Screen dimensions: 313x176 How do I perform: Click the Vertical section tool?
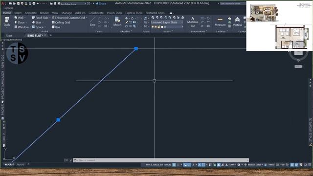pyautogui.click(x=237, y=22)
